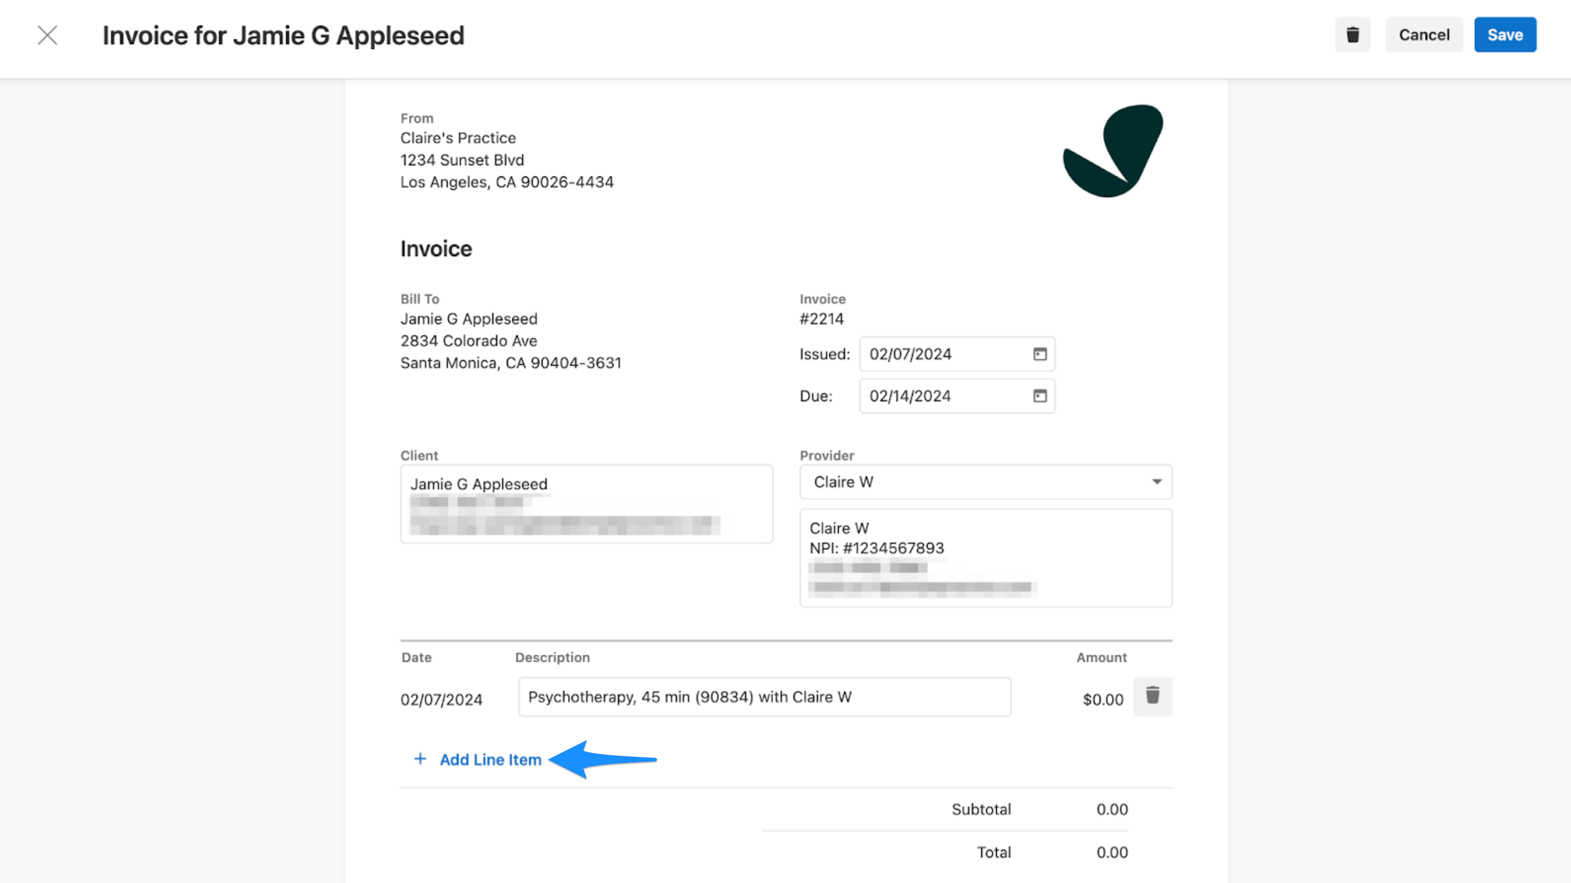Delete invoice using the top trash icon

(1352, 35)
